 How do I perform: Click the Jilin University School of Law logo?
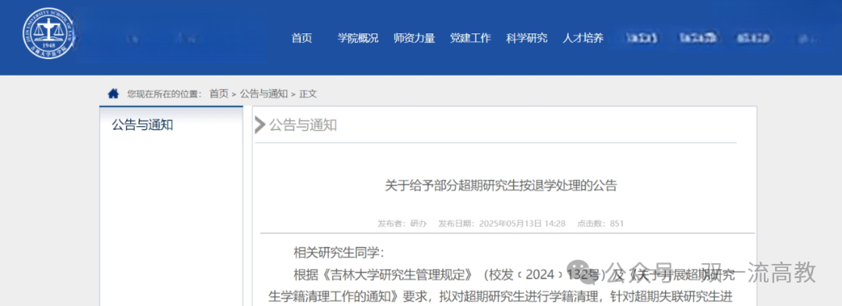pos(50,33)
